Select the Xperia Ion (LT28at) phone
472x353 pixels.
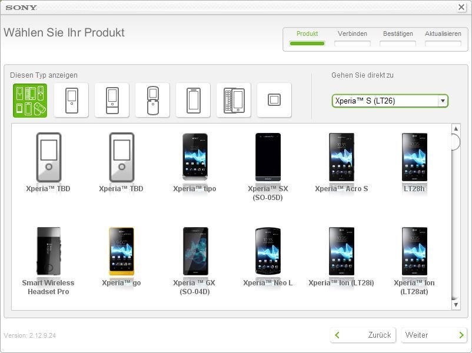(x=414, y=261)
